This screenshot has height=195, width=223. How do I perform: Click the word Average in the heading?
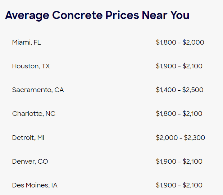27,15
